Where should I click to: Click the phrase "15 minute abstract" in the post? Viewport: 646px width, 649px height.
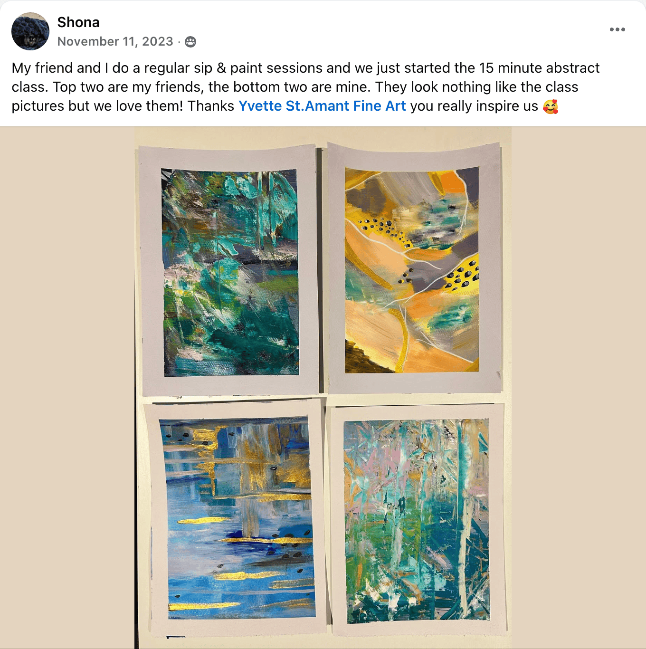point(539,68)
